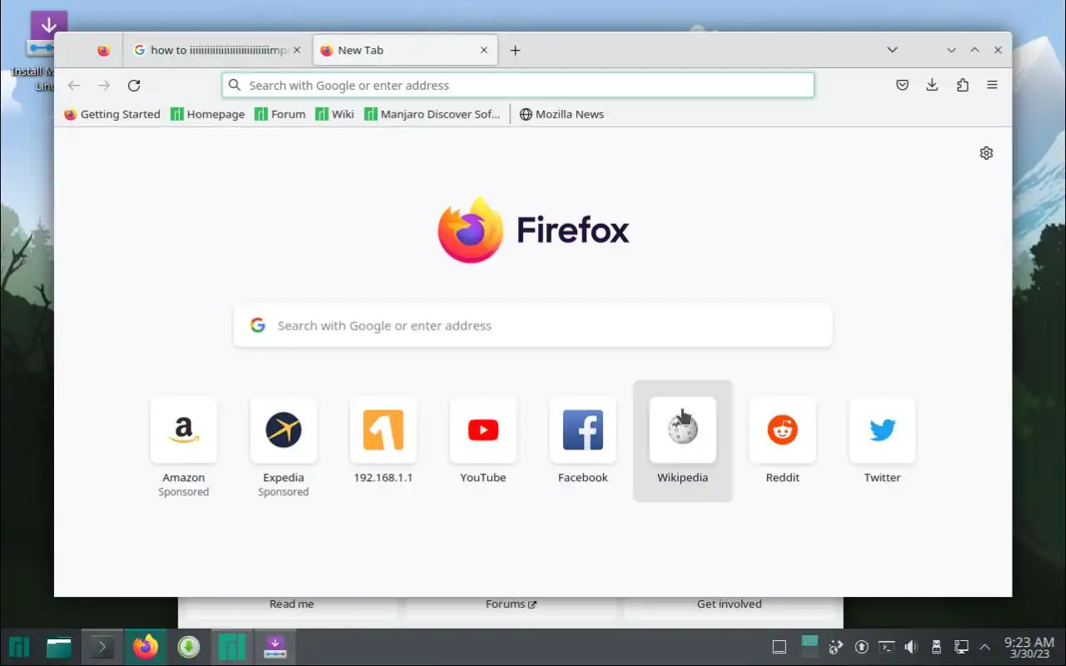Open a new tab with plus button
This screenshot has width=1066, height=666.
516,50
